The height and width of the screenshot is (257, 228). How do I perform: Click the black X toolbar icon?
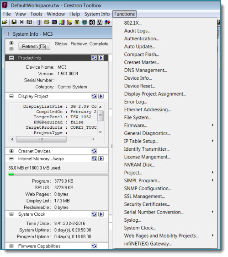[x=21, y=22]
